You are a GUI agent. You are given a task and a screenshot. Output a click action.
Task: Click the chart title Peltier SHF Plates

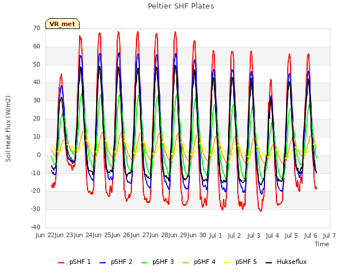181,6
